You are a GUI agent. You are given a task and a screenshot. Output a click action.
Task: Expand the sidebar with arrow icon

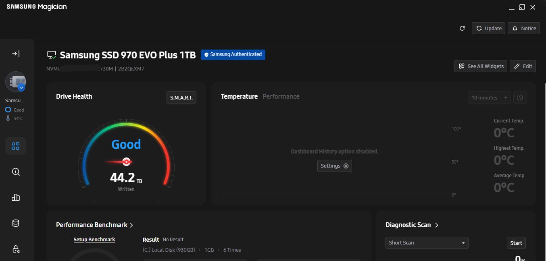16,54
